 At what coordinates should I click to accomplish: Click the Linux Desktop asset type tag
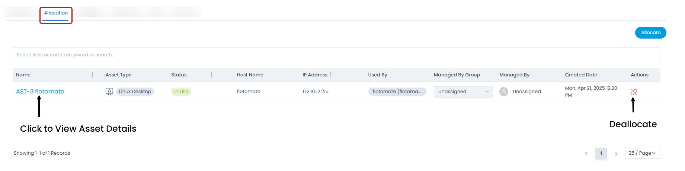(135, 92)
